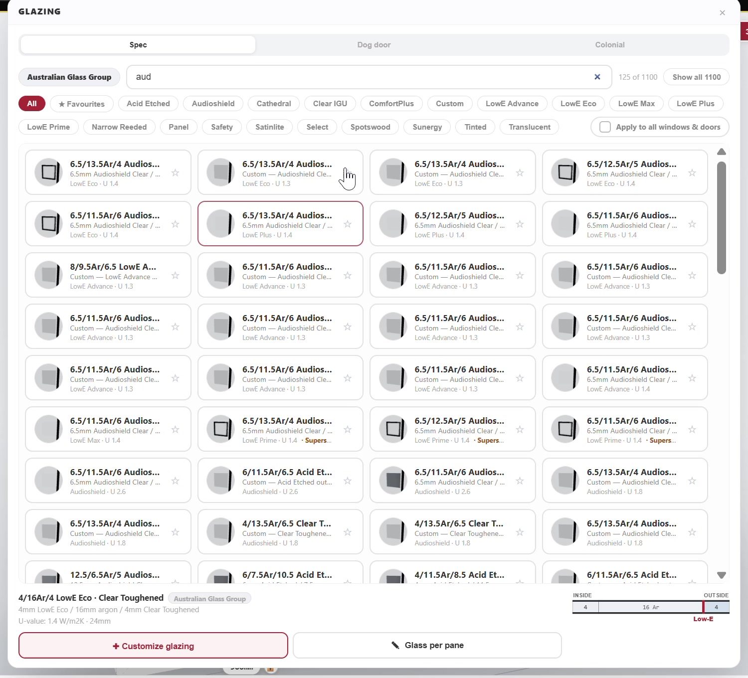This screenshot has height=678, width=748.
Task: Click the scroll-up arrow of the glazing list
Action: tap(721, 152)
